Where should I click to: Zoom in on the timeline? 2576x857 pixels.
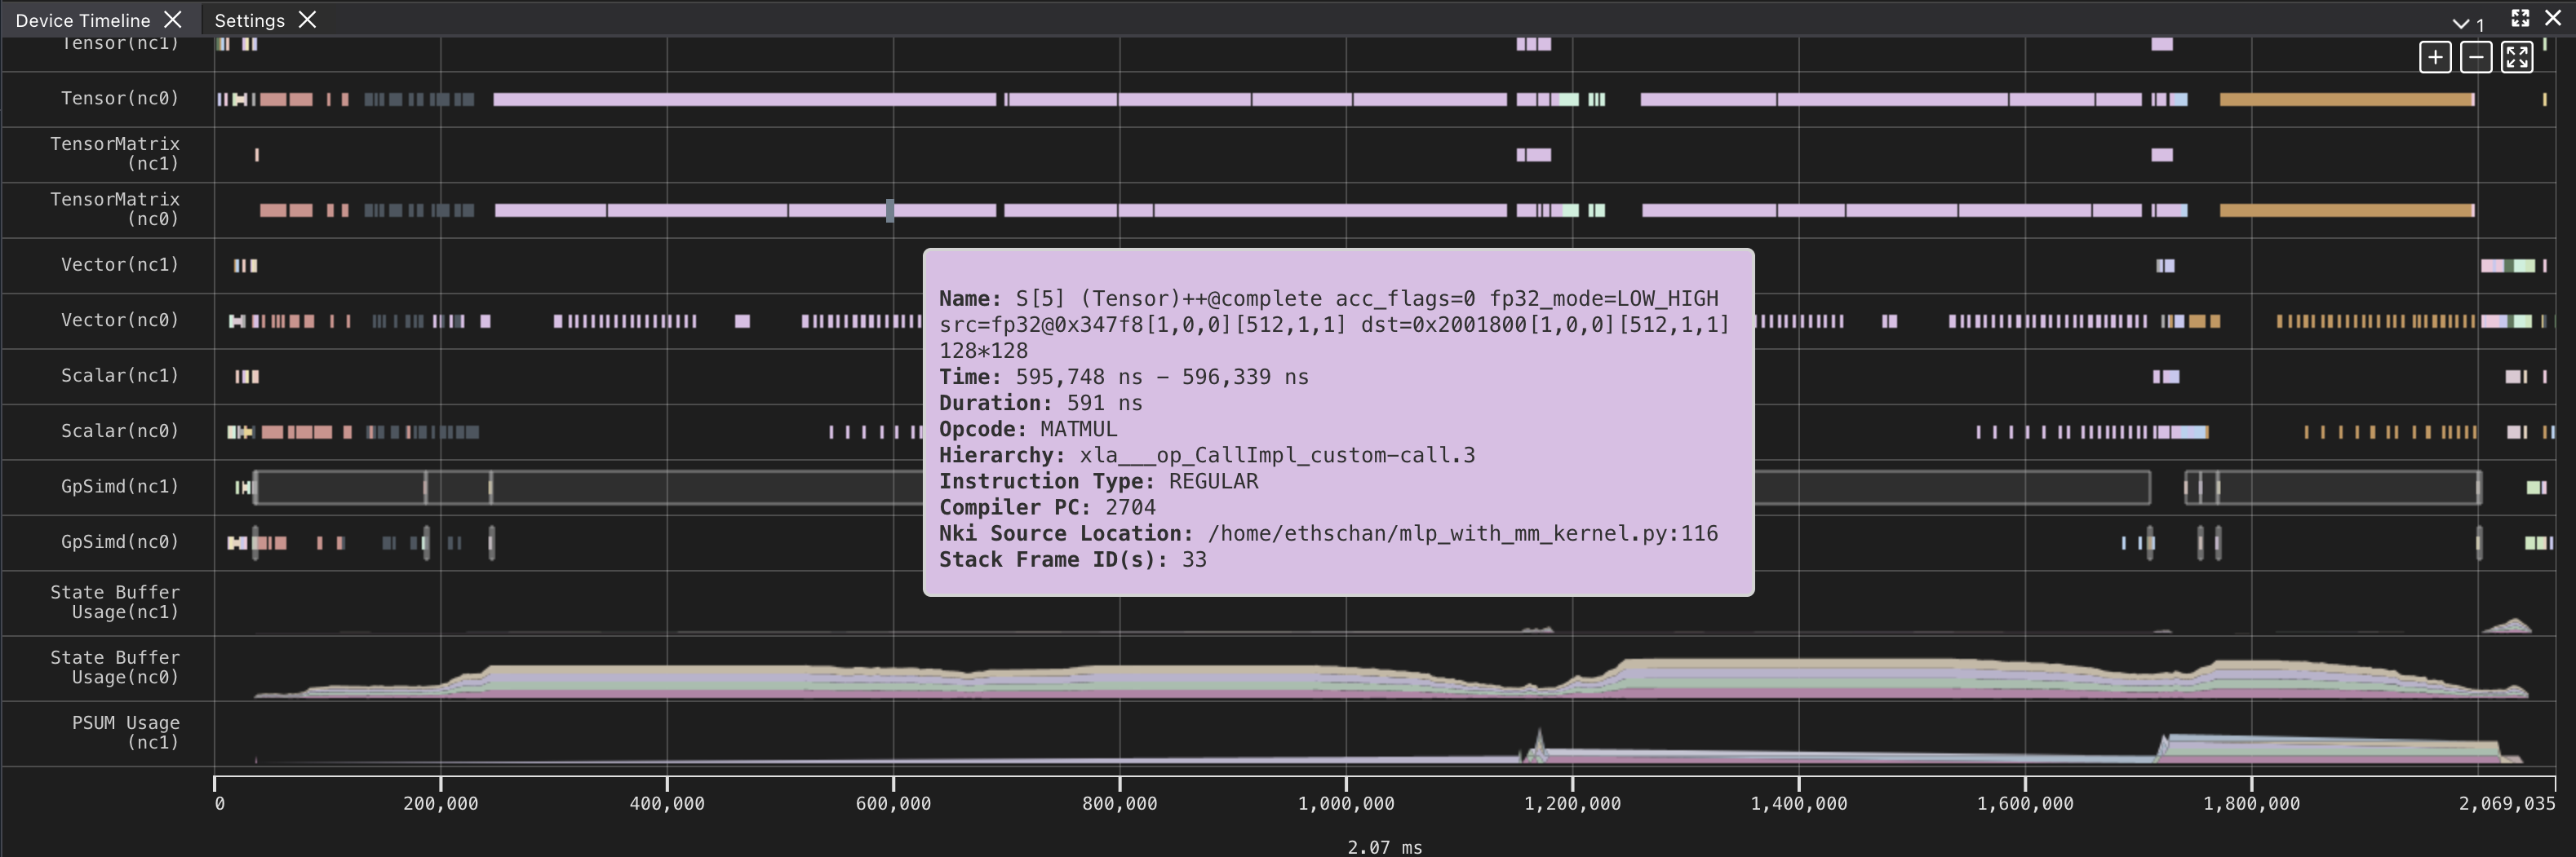(2437, 57)
